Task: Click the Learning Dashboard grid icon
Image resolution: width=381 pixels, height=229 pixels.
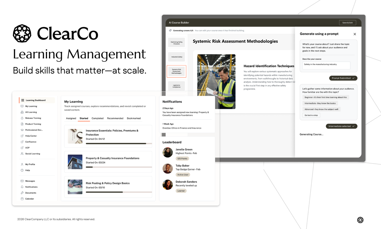Action: (x=23, y=100)
